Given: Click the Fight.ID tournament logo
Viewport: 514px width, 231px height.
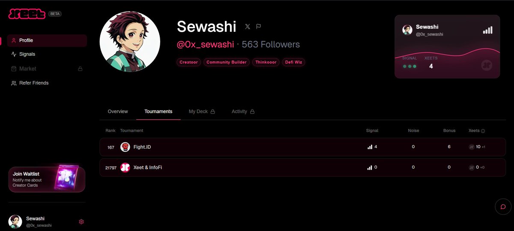Looking at the screenshot, I should tap(125, 147).
